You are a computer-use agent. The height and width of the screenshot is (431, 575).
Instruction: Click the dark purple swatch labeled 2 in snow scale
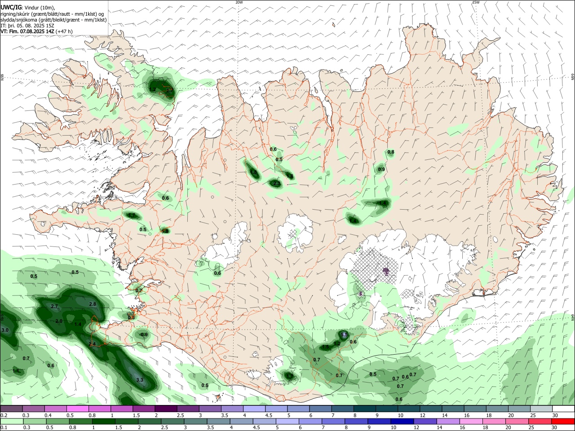(x=165, y=409)
